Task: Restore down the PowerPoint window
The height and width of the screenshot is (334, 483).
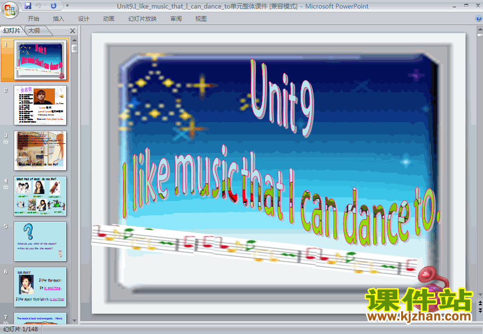Action: pos(466,6)
